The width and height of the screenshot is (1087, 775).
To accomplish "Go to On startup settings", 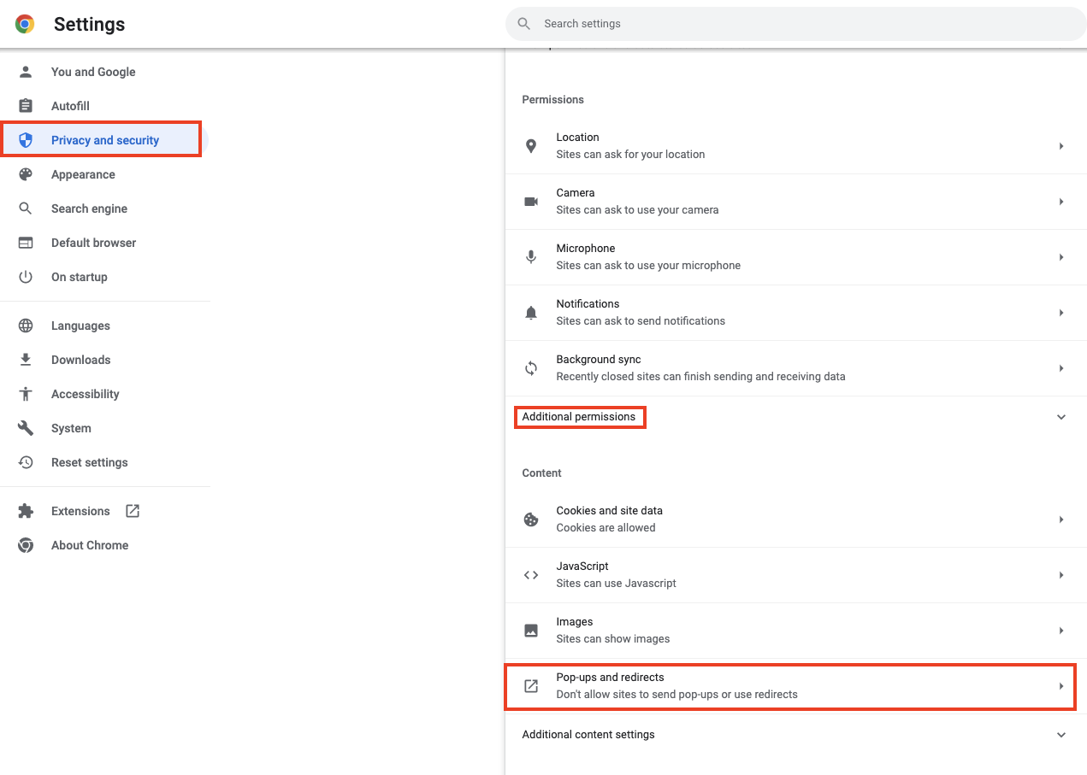I will pos(80,277).
